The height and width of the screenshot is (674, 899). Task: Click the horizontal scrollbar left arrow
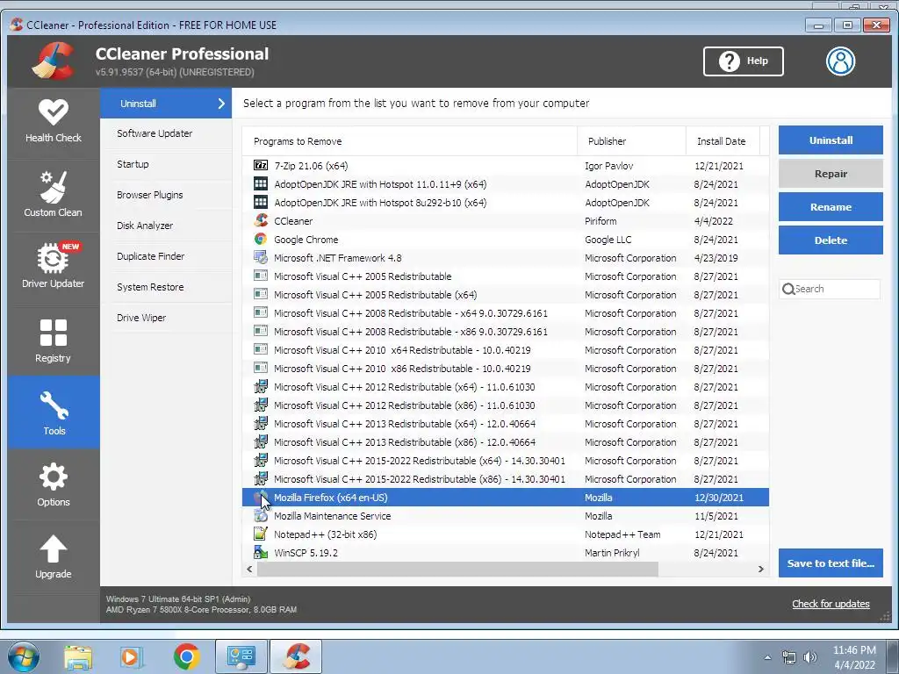tap(249, 569)
